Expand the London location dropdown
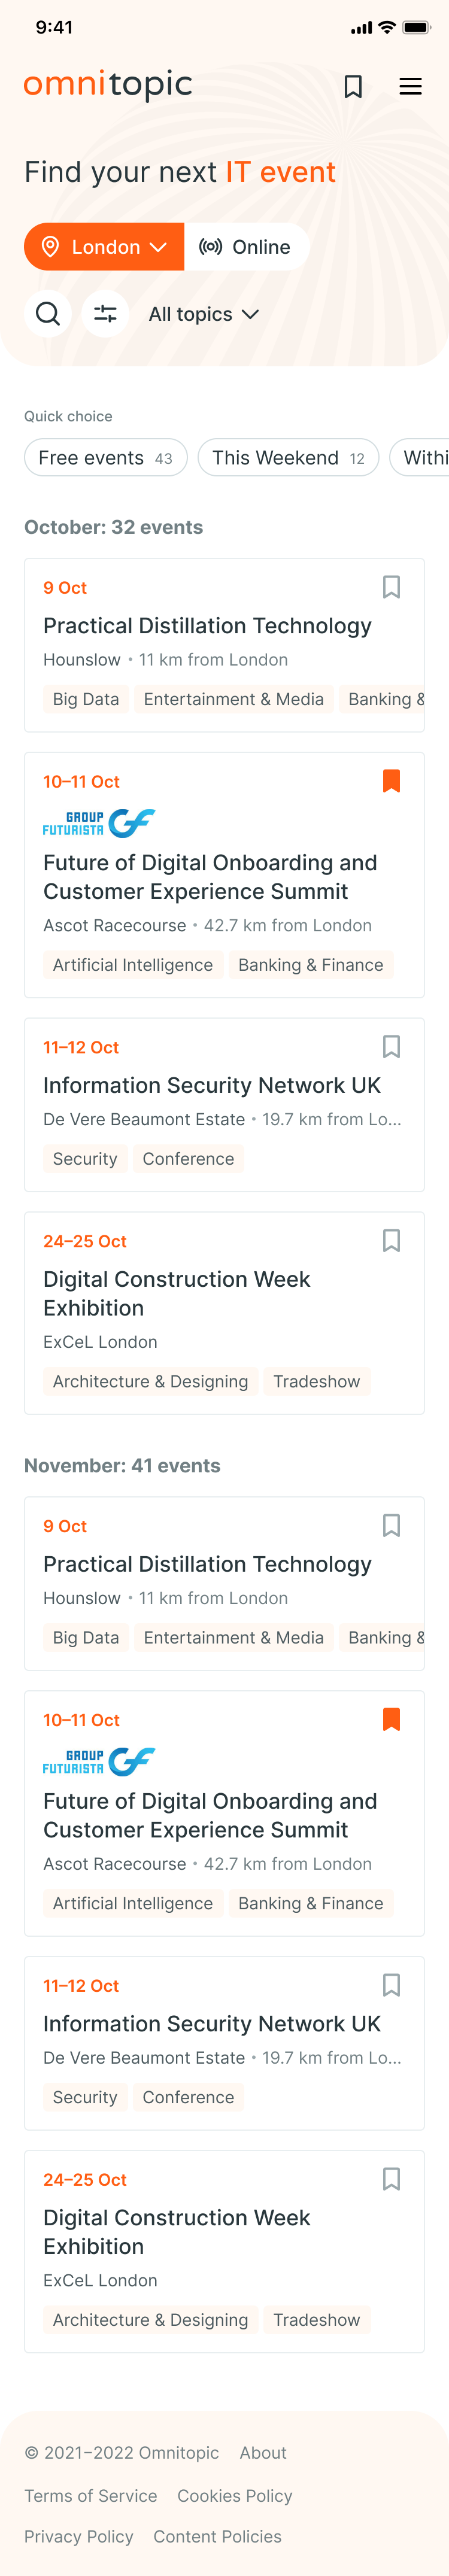The width and height of the screenshot is (449, 2576). coord(104,247)
